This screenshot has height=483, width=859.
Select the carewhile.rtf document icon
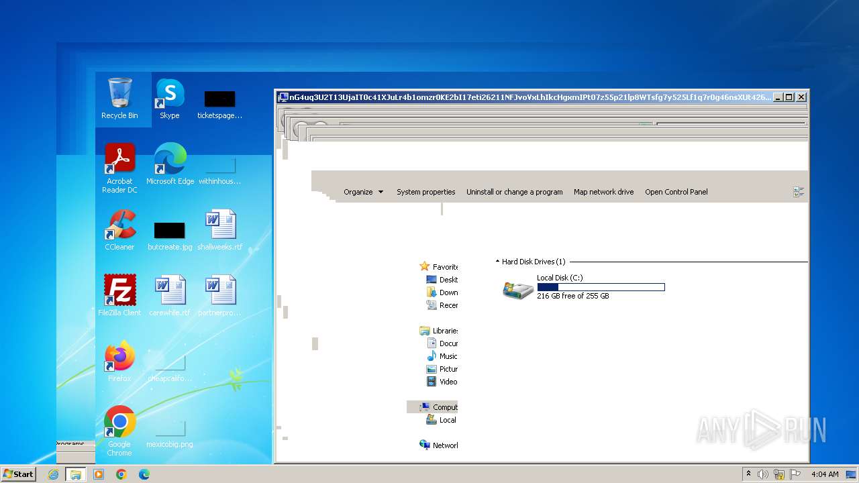pos(170,295)
